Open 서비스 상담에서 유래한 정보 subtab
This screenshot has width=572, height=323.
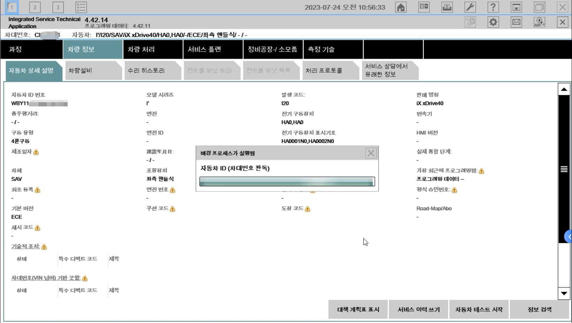pos(390,71)
